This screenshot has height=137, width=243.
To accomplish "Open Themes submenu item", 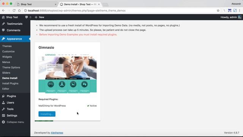I will (7, 46).
